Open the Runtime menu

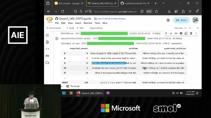pyautogui.click(x=88, y=23)
